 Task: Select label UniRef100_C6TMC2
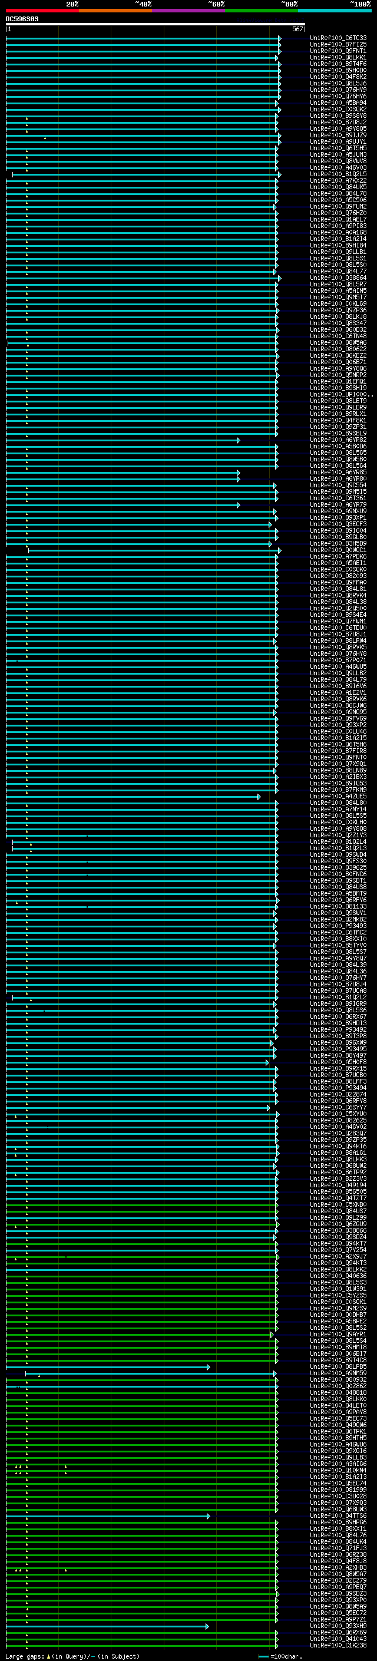[x=338, y=933]
